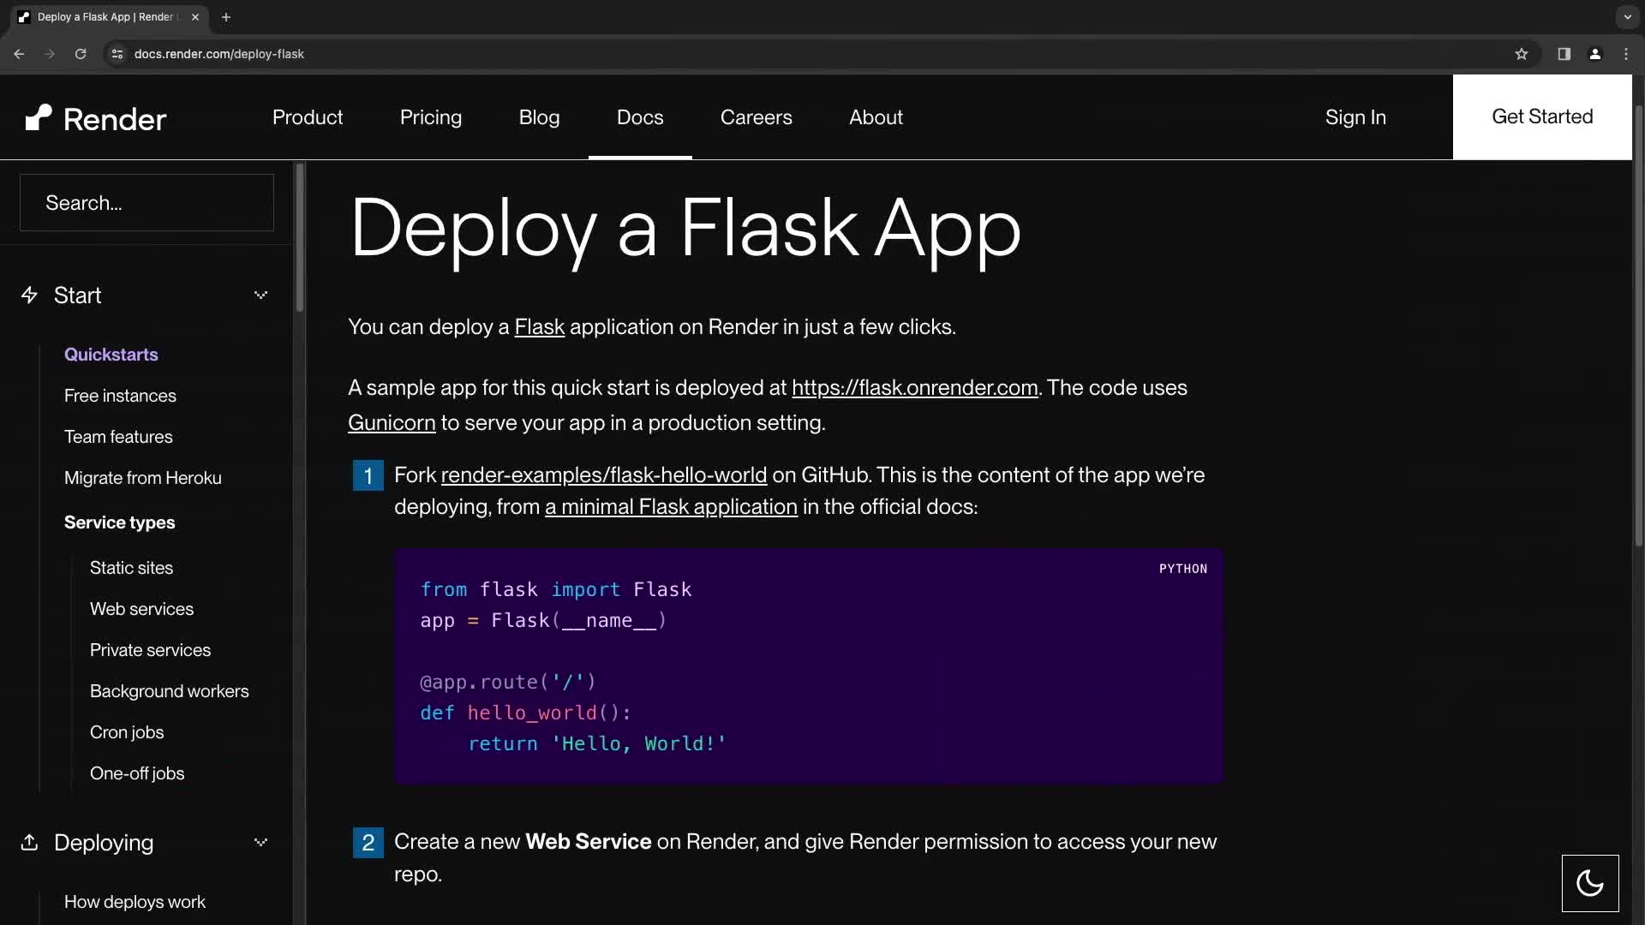View site information in the address bar
Image resolution: width=1645 pixels, height=925 pixels.
(117, 53)
